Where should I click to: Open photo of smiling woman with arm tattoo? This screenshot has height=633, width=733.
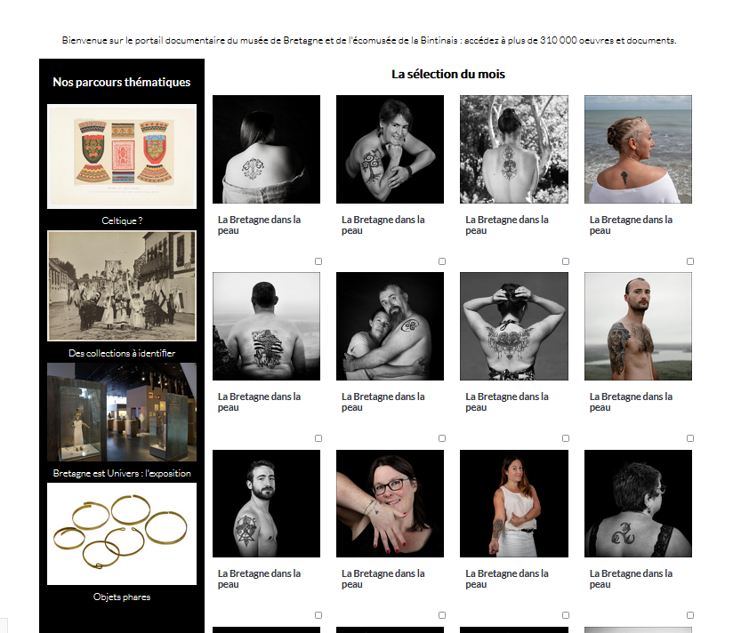point(390,149)
